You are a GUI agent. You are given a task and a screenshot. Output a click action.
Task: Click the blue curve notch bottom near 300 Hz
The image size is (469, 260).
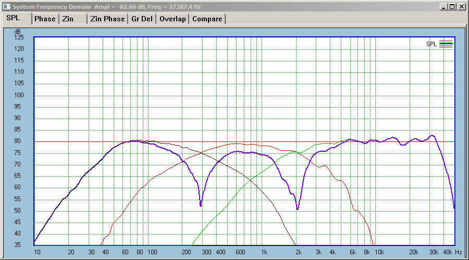[x=201, y=205]
